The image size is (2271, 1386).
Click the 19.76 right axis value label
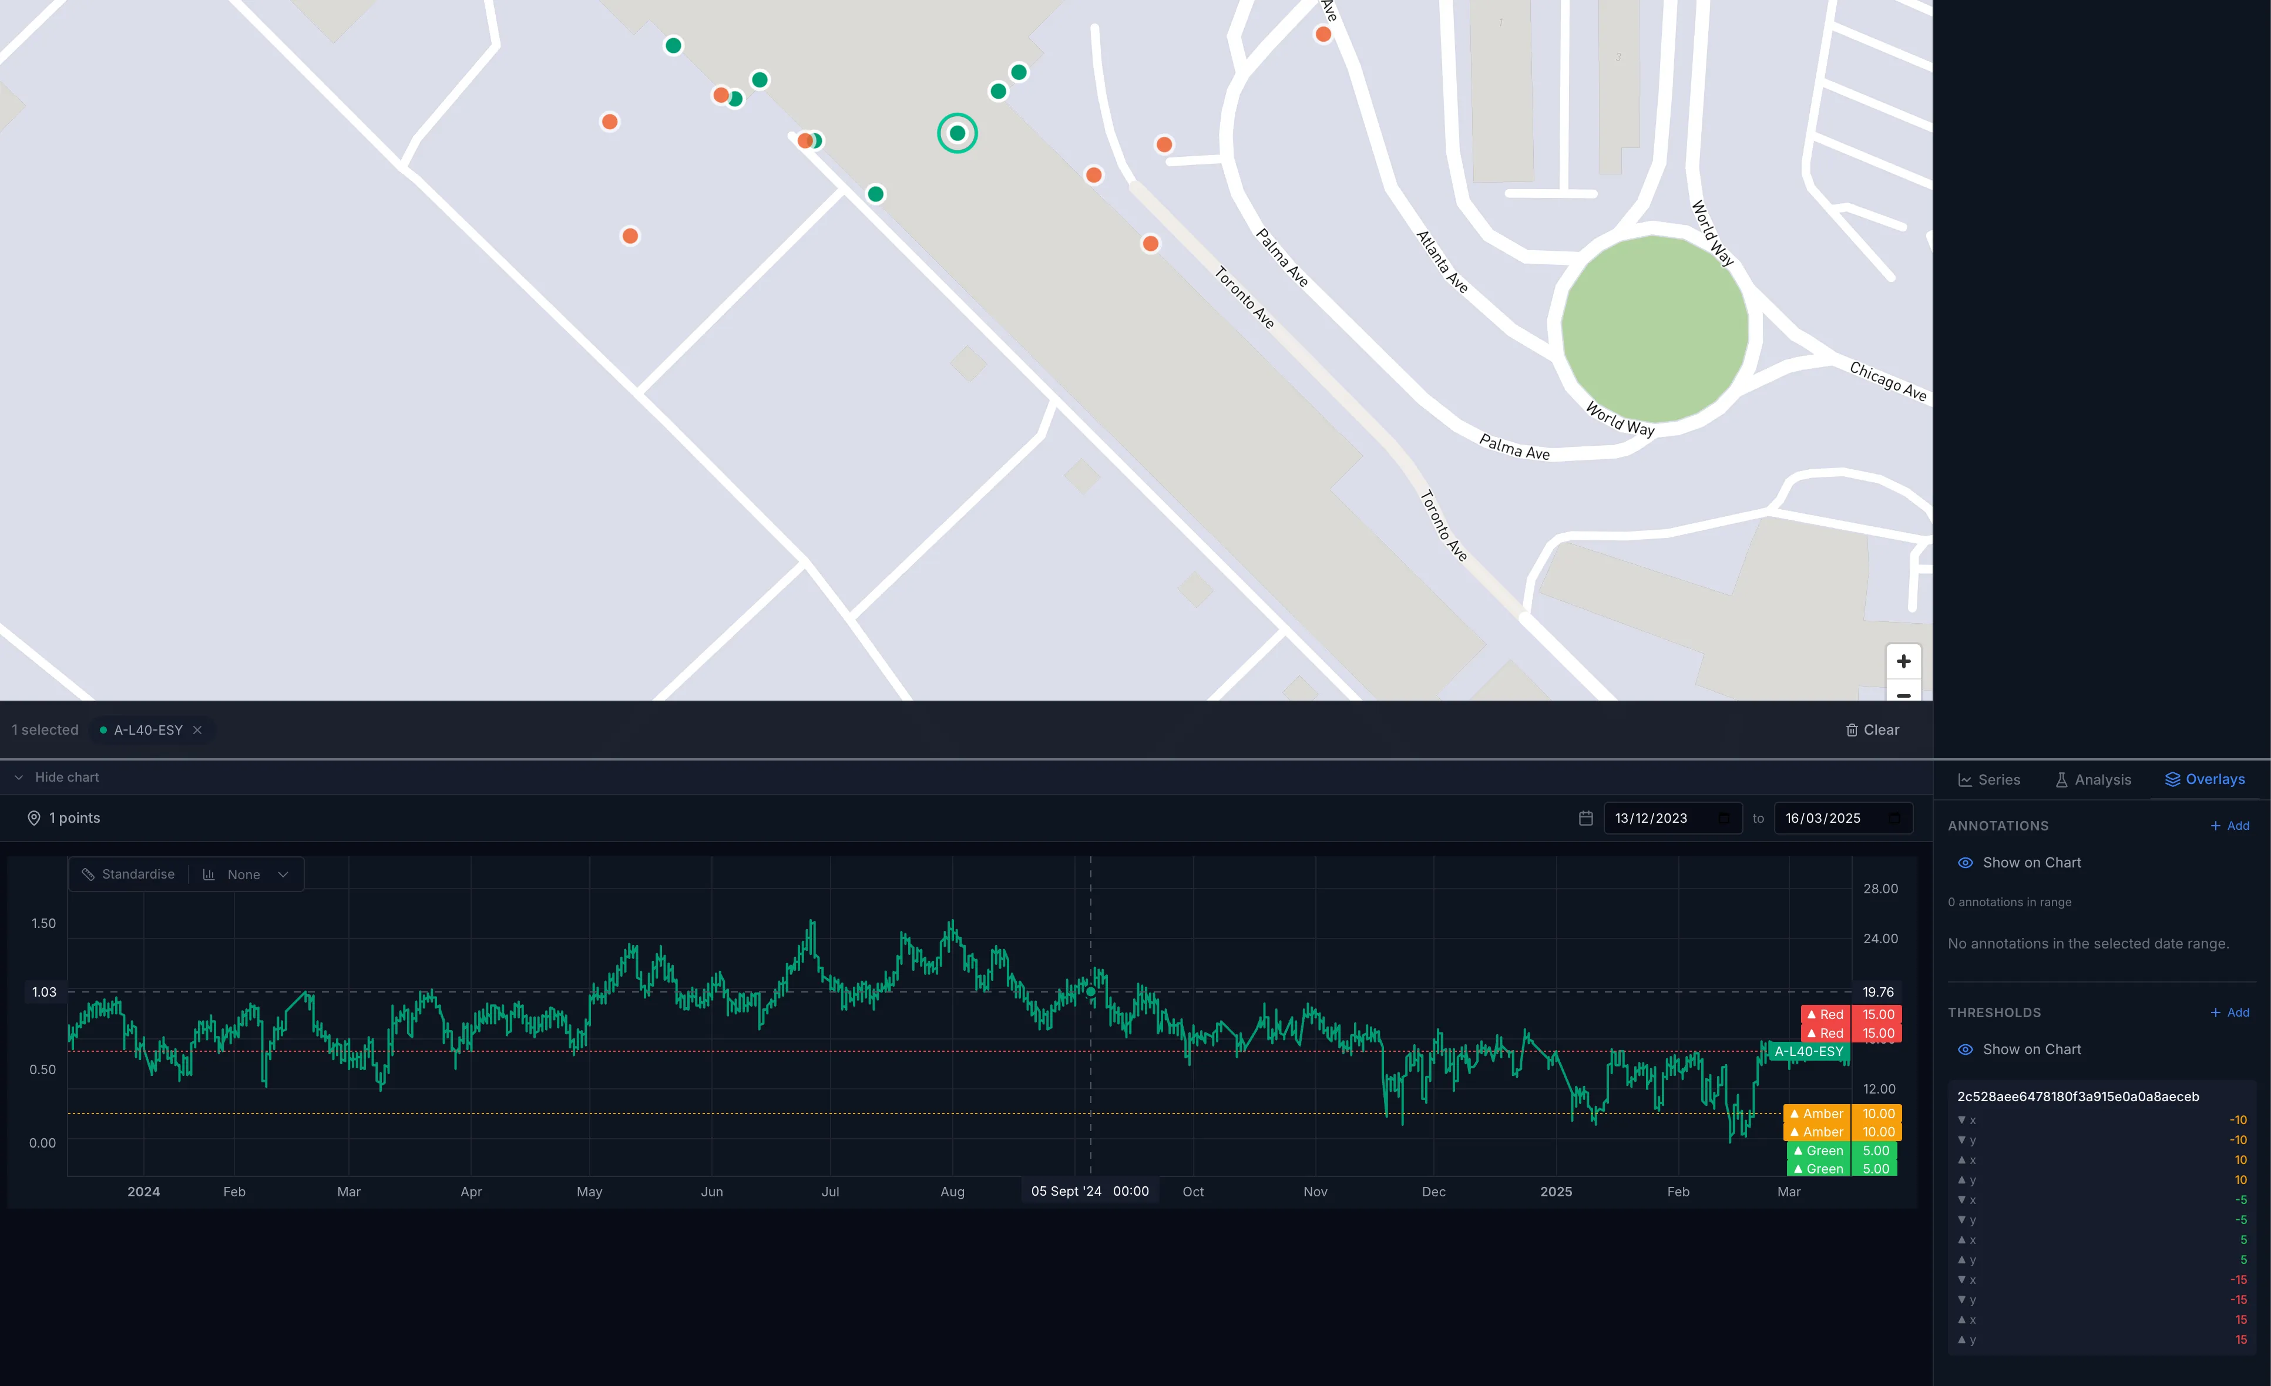click(1877, 993)
